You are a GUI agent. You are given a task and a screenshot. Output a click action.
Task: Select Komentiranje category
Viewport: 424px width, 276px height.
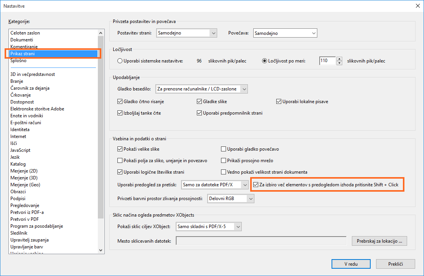tap(24, 47)
